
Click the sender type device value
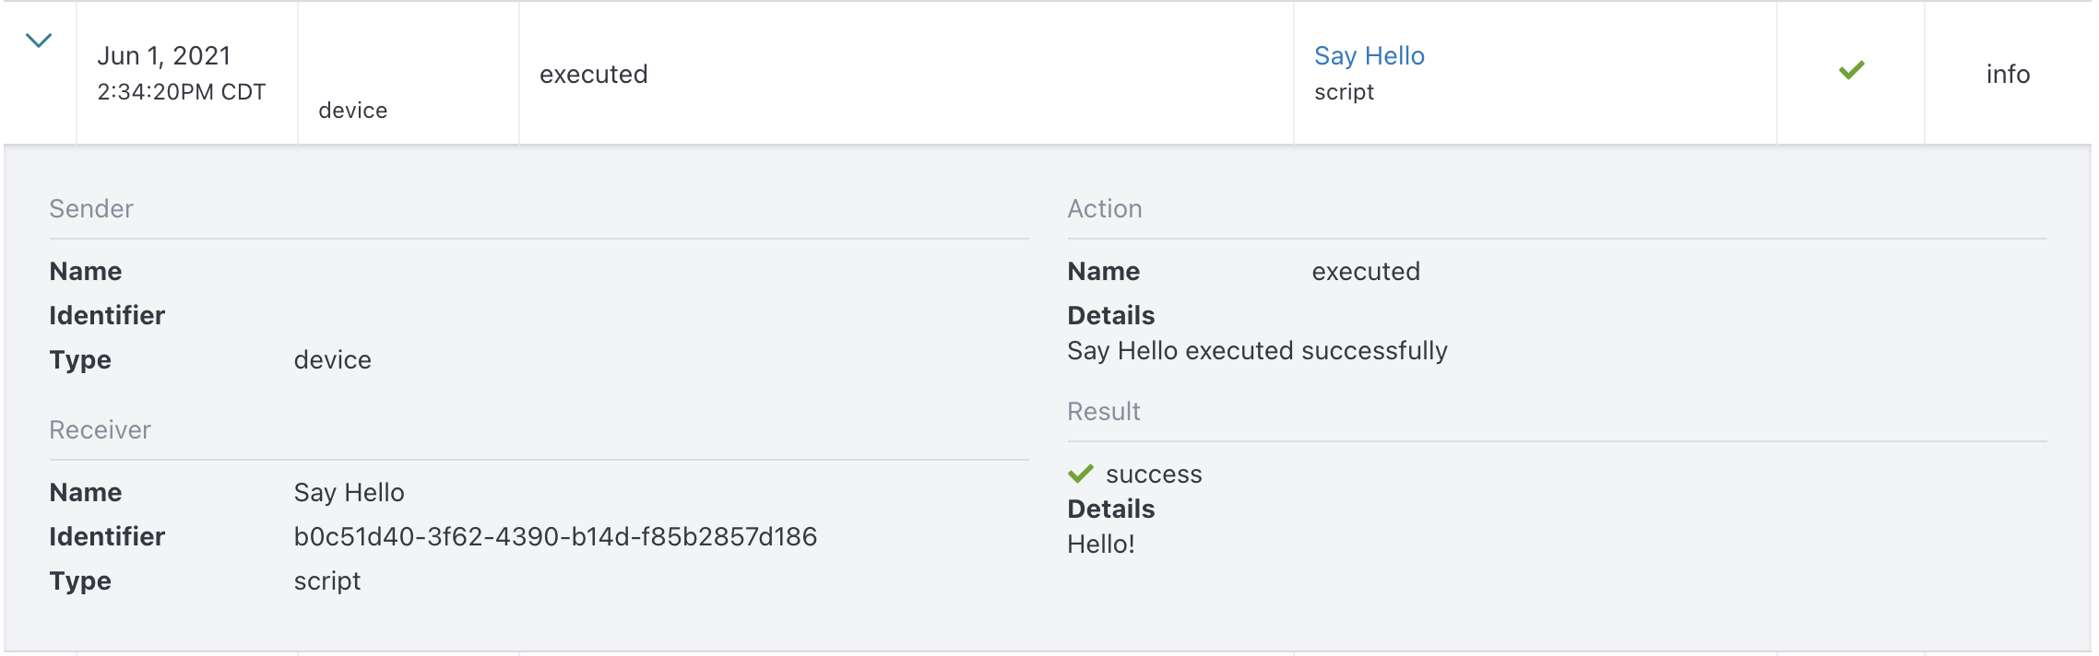coord(333,360)
